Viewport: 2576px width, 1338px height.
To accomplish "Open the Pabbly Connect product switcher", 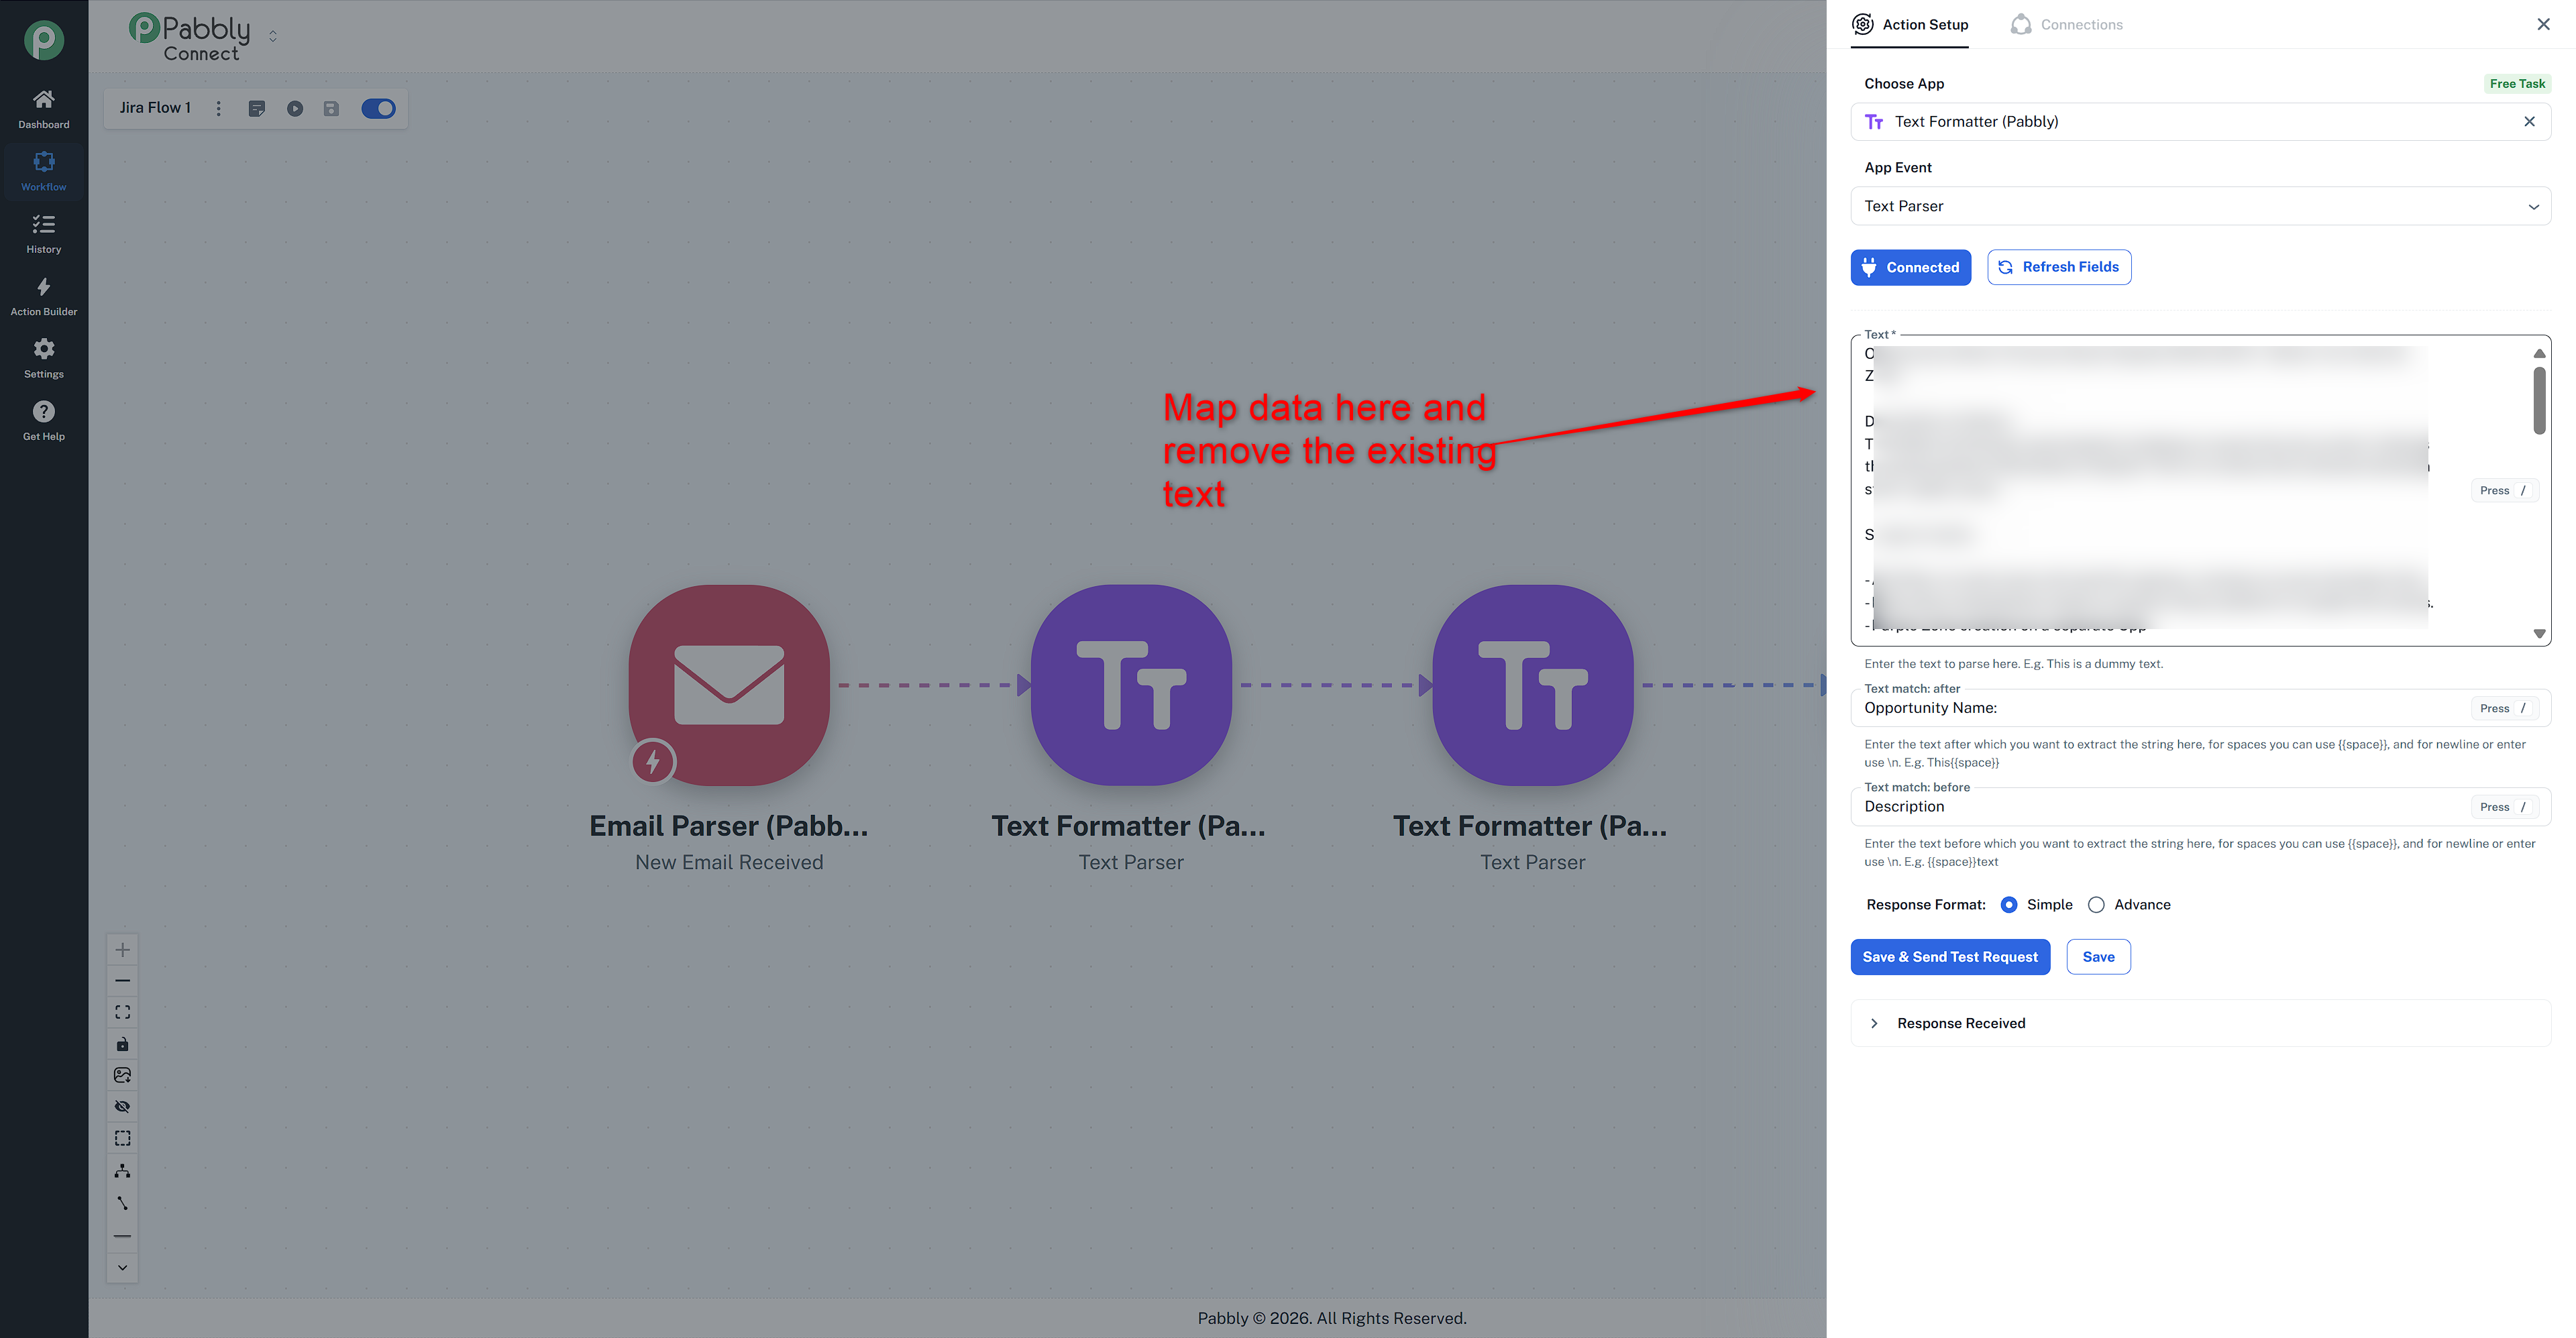I will tap(273, 36).
